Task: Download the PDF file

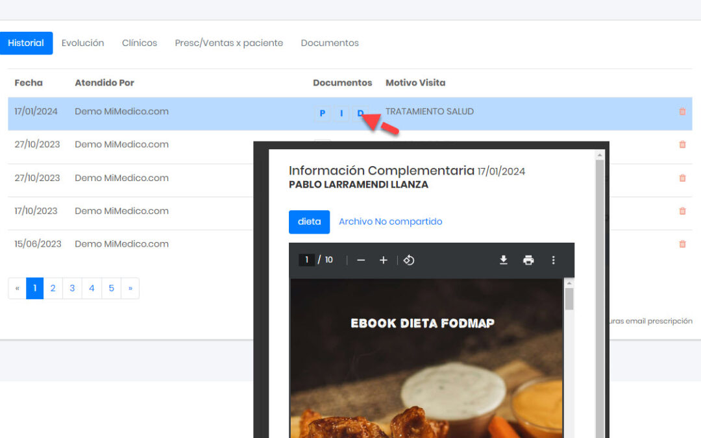Action: coord(504,260)
